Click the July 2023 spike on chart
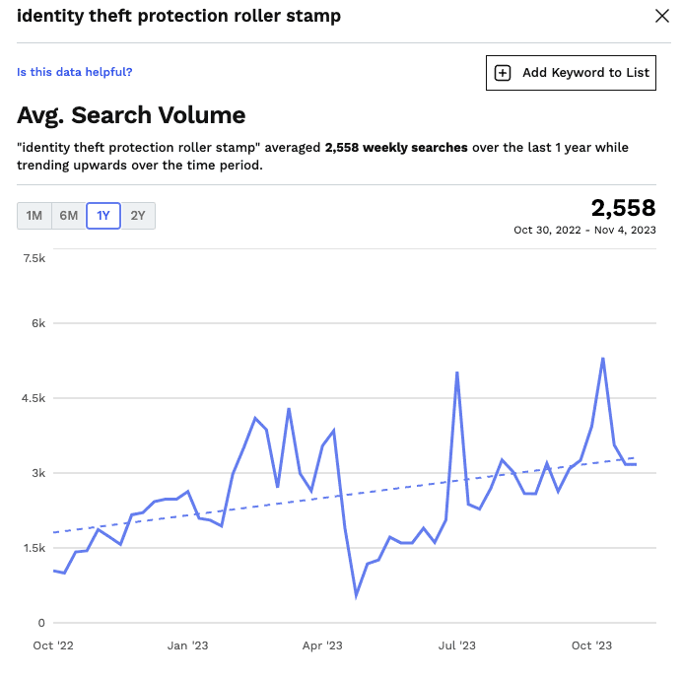 click(457, 373)
